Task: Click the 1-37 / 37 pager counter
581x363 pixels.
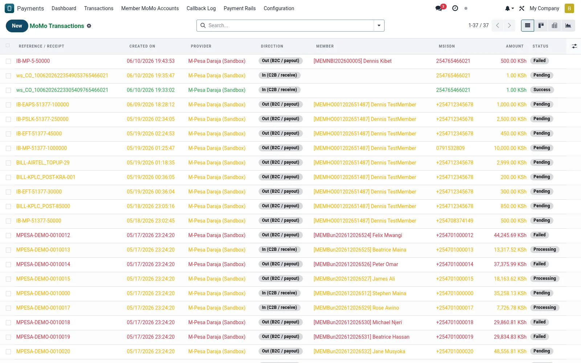Action: (478, 25)
